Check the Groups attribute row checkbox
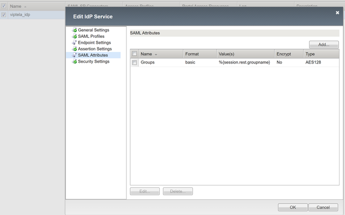The width and height of the screenshot is (345, 215). pos(134,63)
